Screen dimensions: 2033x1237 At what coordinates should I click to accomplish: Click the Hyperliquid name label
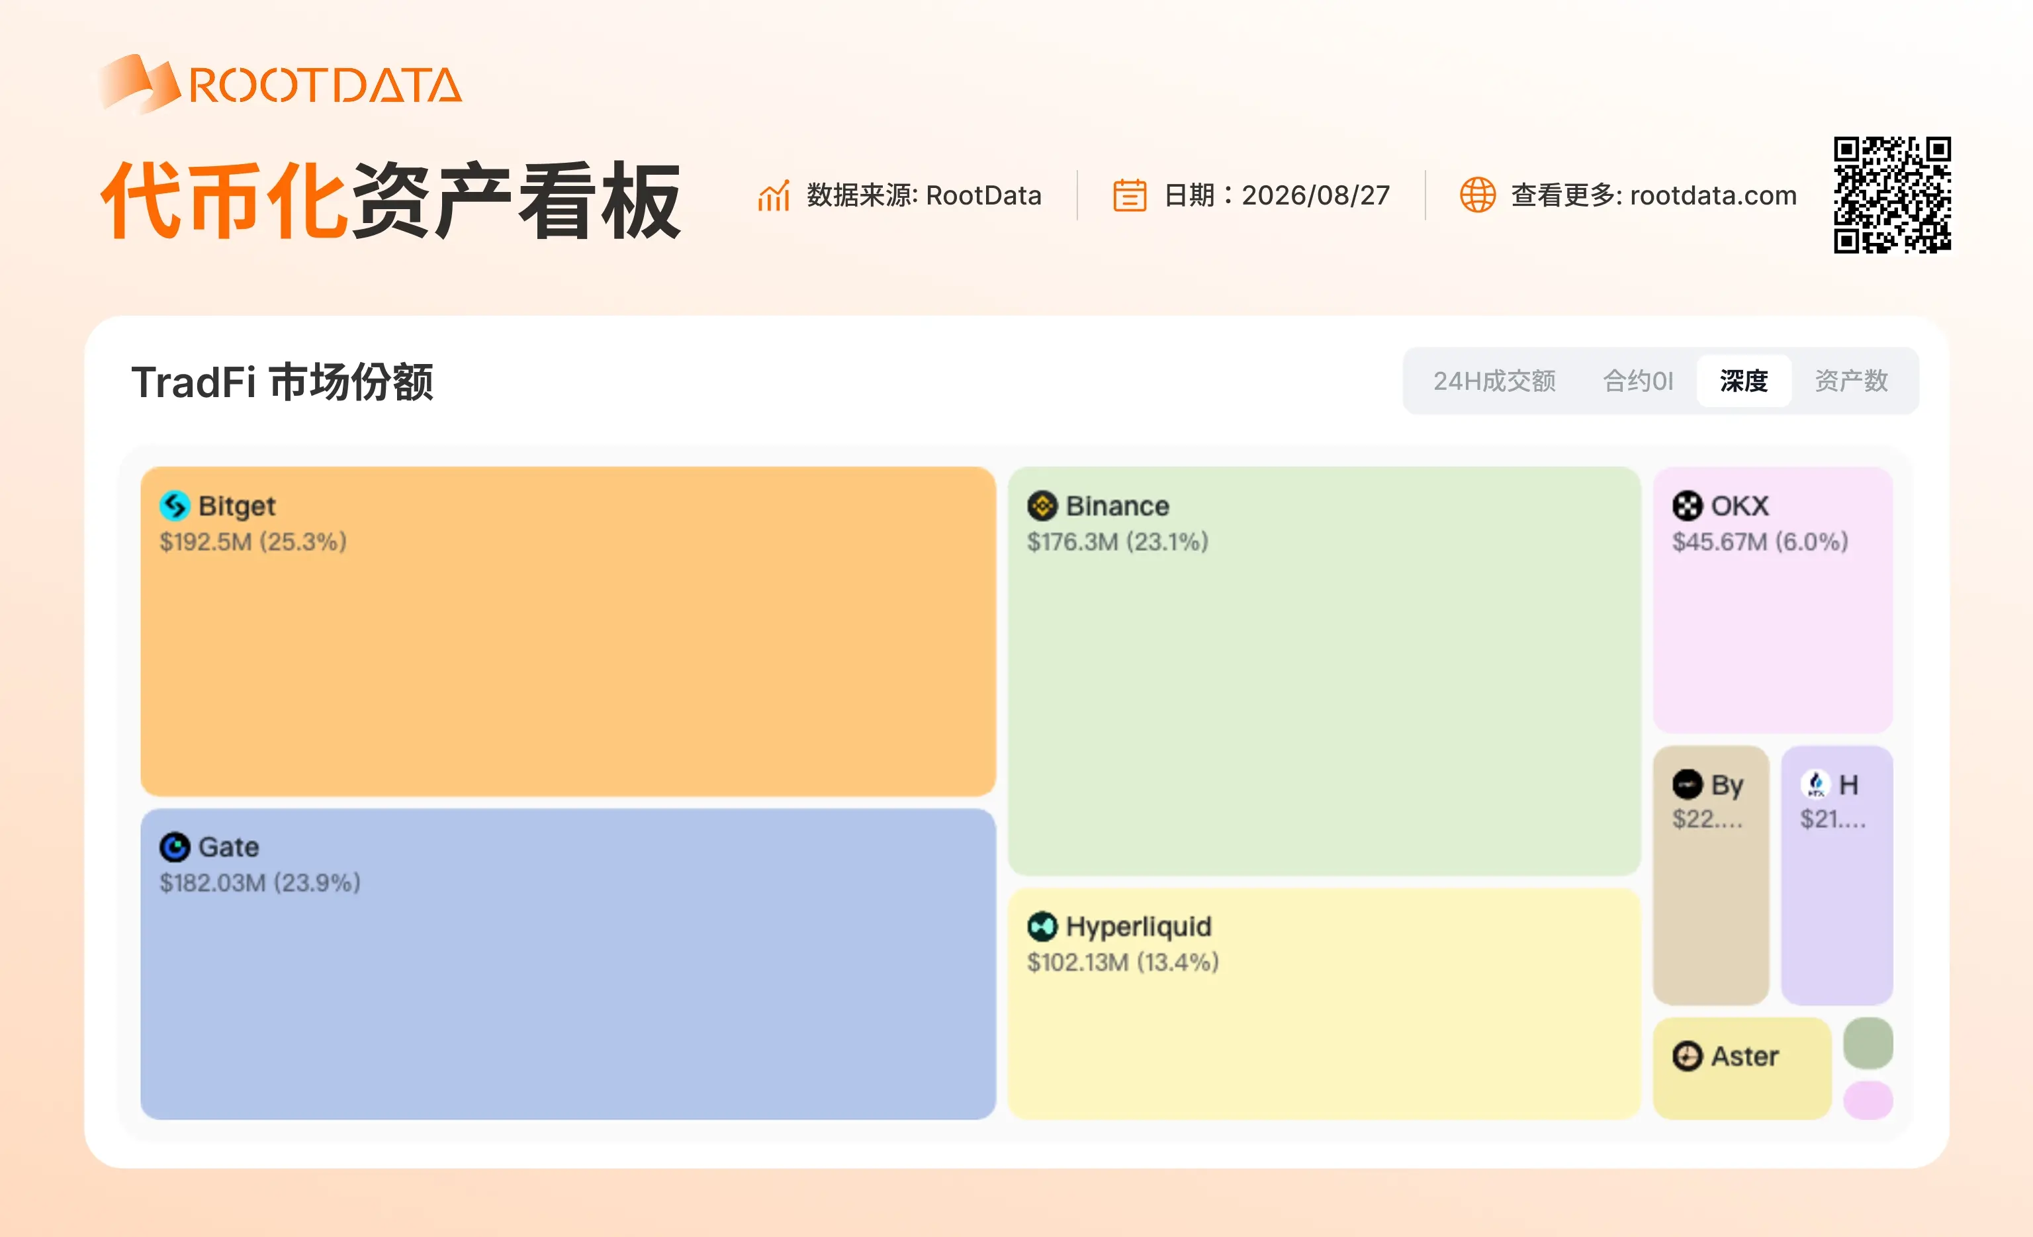[x=1139, y=927]
